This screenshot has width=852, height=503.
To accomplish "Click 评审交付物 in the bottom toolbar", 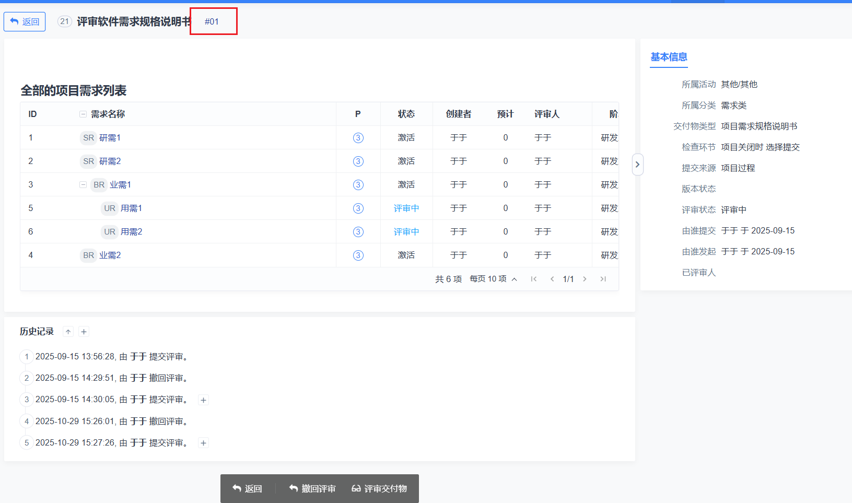I will click(379, 488).
